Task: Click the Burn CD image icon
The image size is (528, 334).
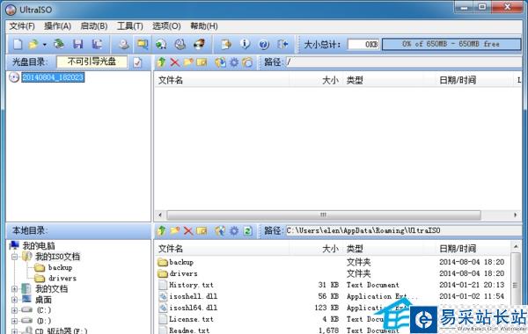Action: [x=200, y=44]
